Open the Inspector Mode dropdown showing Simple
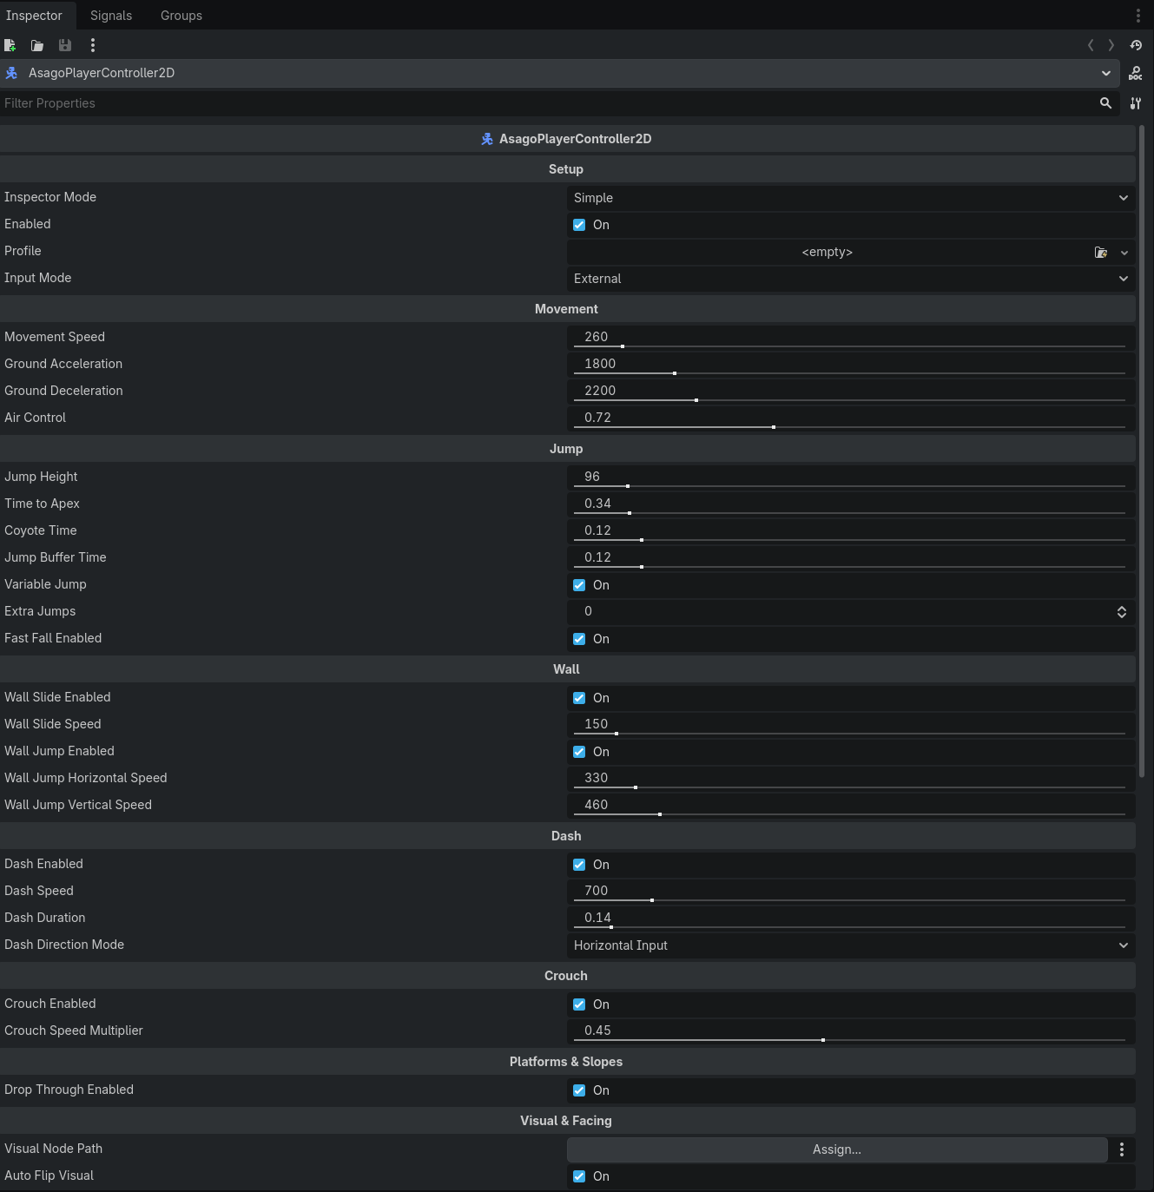Viewport: 1154px width, 1192px height. click(851, 198)
